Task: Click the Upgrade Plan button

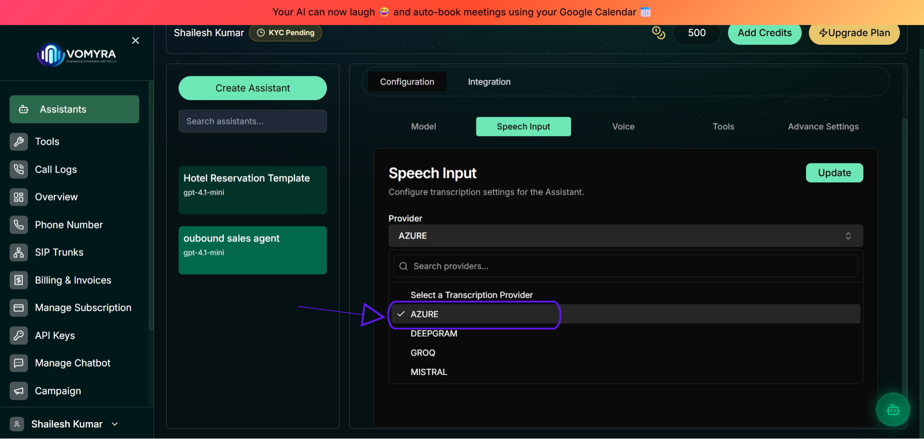Action: click(854, 33)
